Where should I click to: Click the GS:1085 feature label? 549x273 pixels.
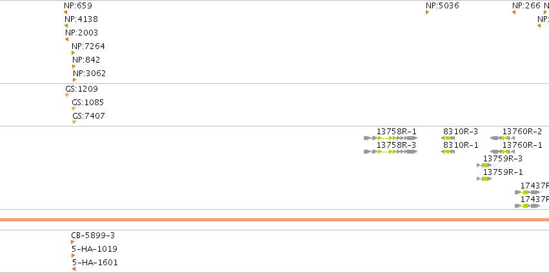88,103
